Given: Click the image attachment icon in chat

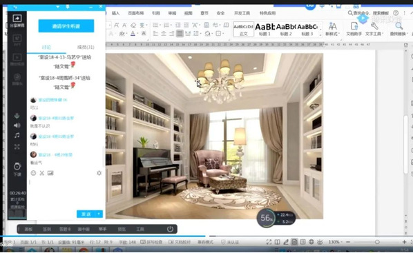Looking at the screenshot, I should pyautogui.click(x=50, y=173).
